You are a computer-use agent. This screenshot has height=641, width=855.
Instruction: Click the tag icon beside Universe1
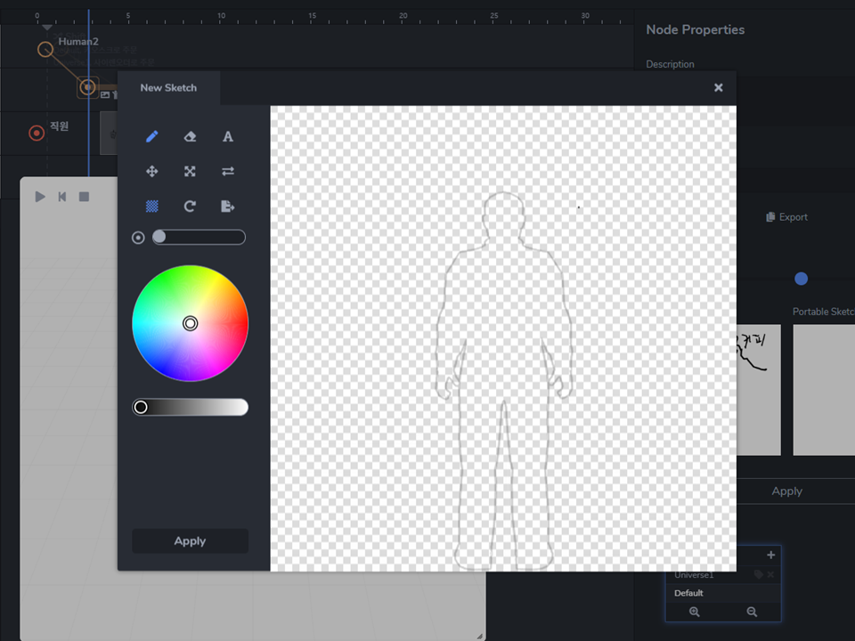coord(758,574)
